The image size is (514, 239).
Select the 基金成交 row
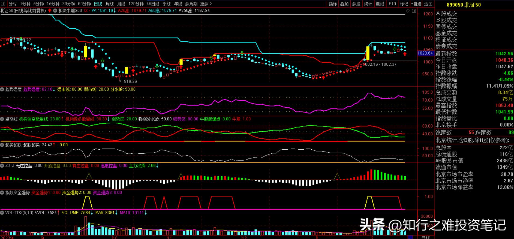[446, 34]
